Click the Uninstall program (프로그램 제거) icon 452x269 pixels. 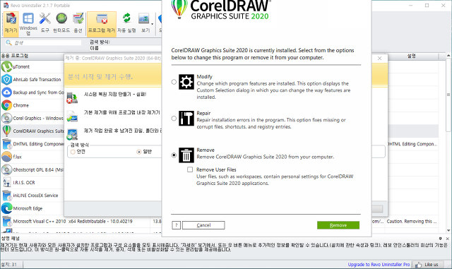pyautogui.click(x=102, y=23)
